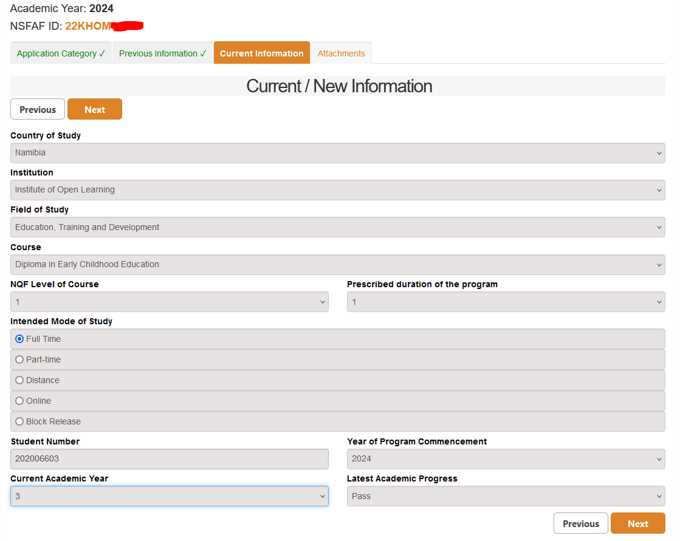
Task: Select the Full Time radio button
Action: coord(19,339)
